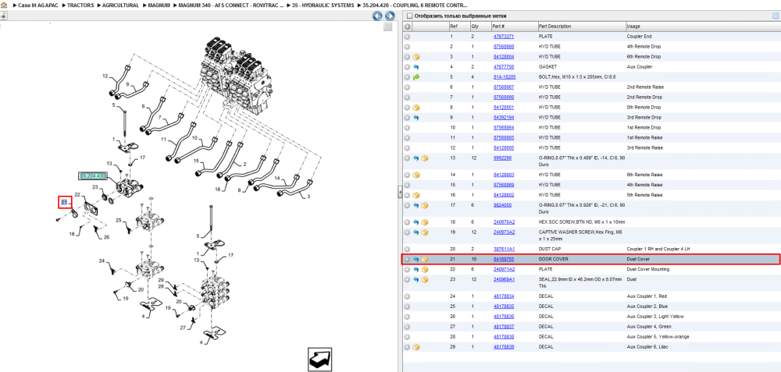The image size is (781, 372).
Task: Open MAGNUM 340 AFS CONNECT breadcrumb
Action: (230, 5)
